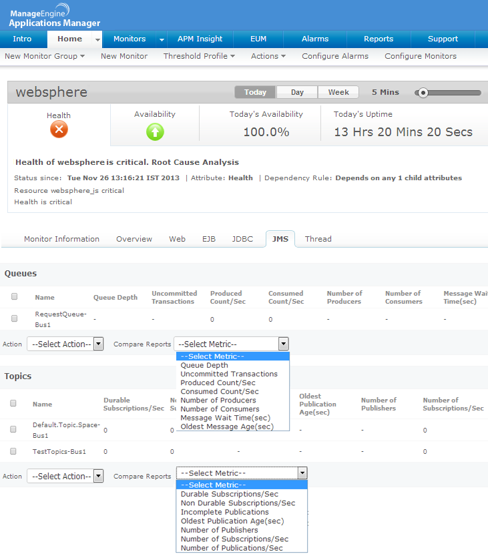Screen dimensions: 488x554
Task: Open Topics Select Action dropdown
Action: click(x=65, y=476)
